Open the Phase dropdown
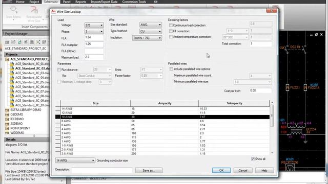328x184 pixels. pos(94,32)
